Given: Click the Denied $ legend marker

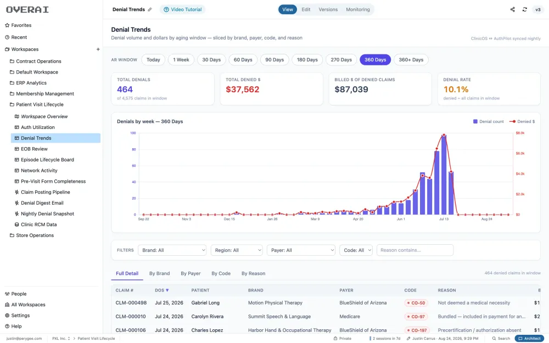Looking at the screenshot, I should (x=512, y=121).
